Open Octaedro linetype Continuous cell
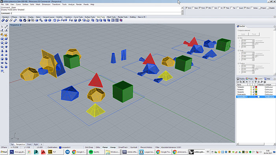Screen dimensions: 276x155 point(269,90)
